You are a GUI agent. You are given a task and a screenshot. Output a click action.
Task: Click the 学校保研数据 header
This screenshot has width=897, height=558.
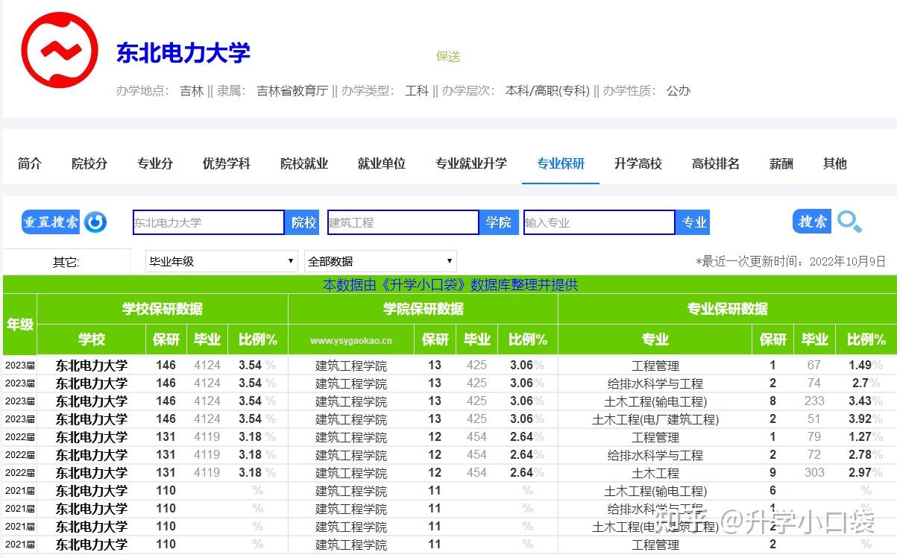coord(163,309)
